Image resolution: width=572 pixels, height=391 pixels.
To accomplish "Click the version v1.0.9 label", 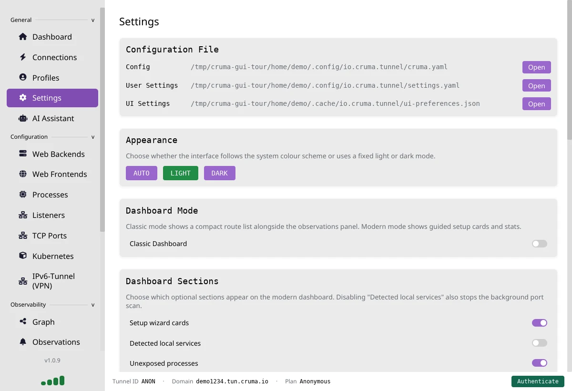I will 52,360.
